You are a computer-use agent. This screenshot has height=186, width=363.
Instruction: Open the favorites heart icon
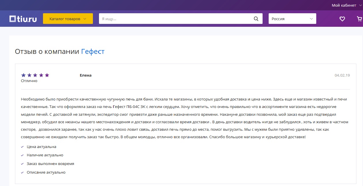tap(342, 19)
